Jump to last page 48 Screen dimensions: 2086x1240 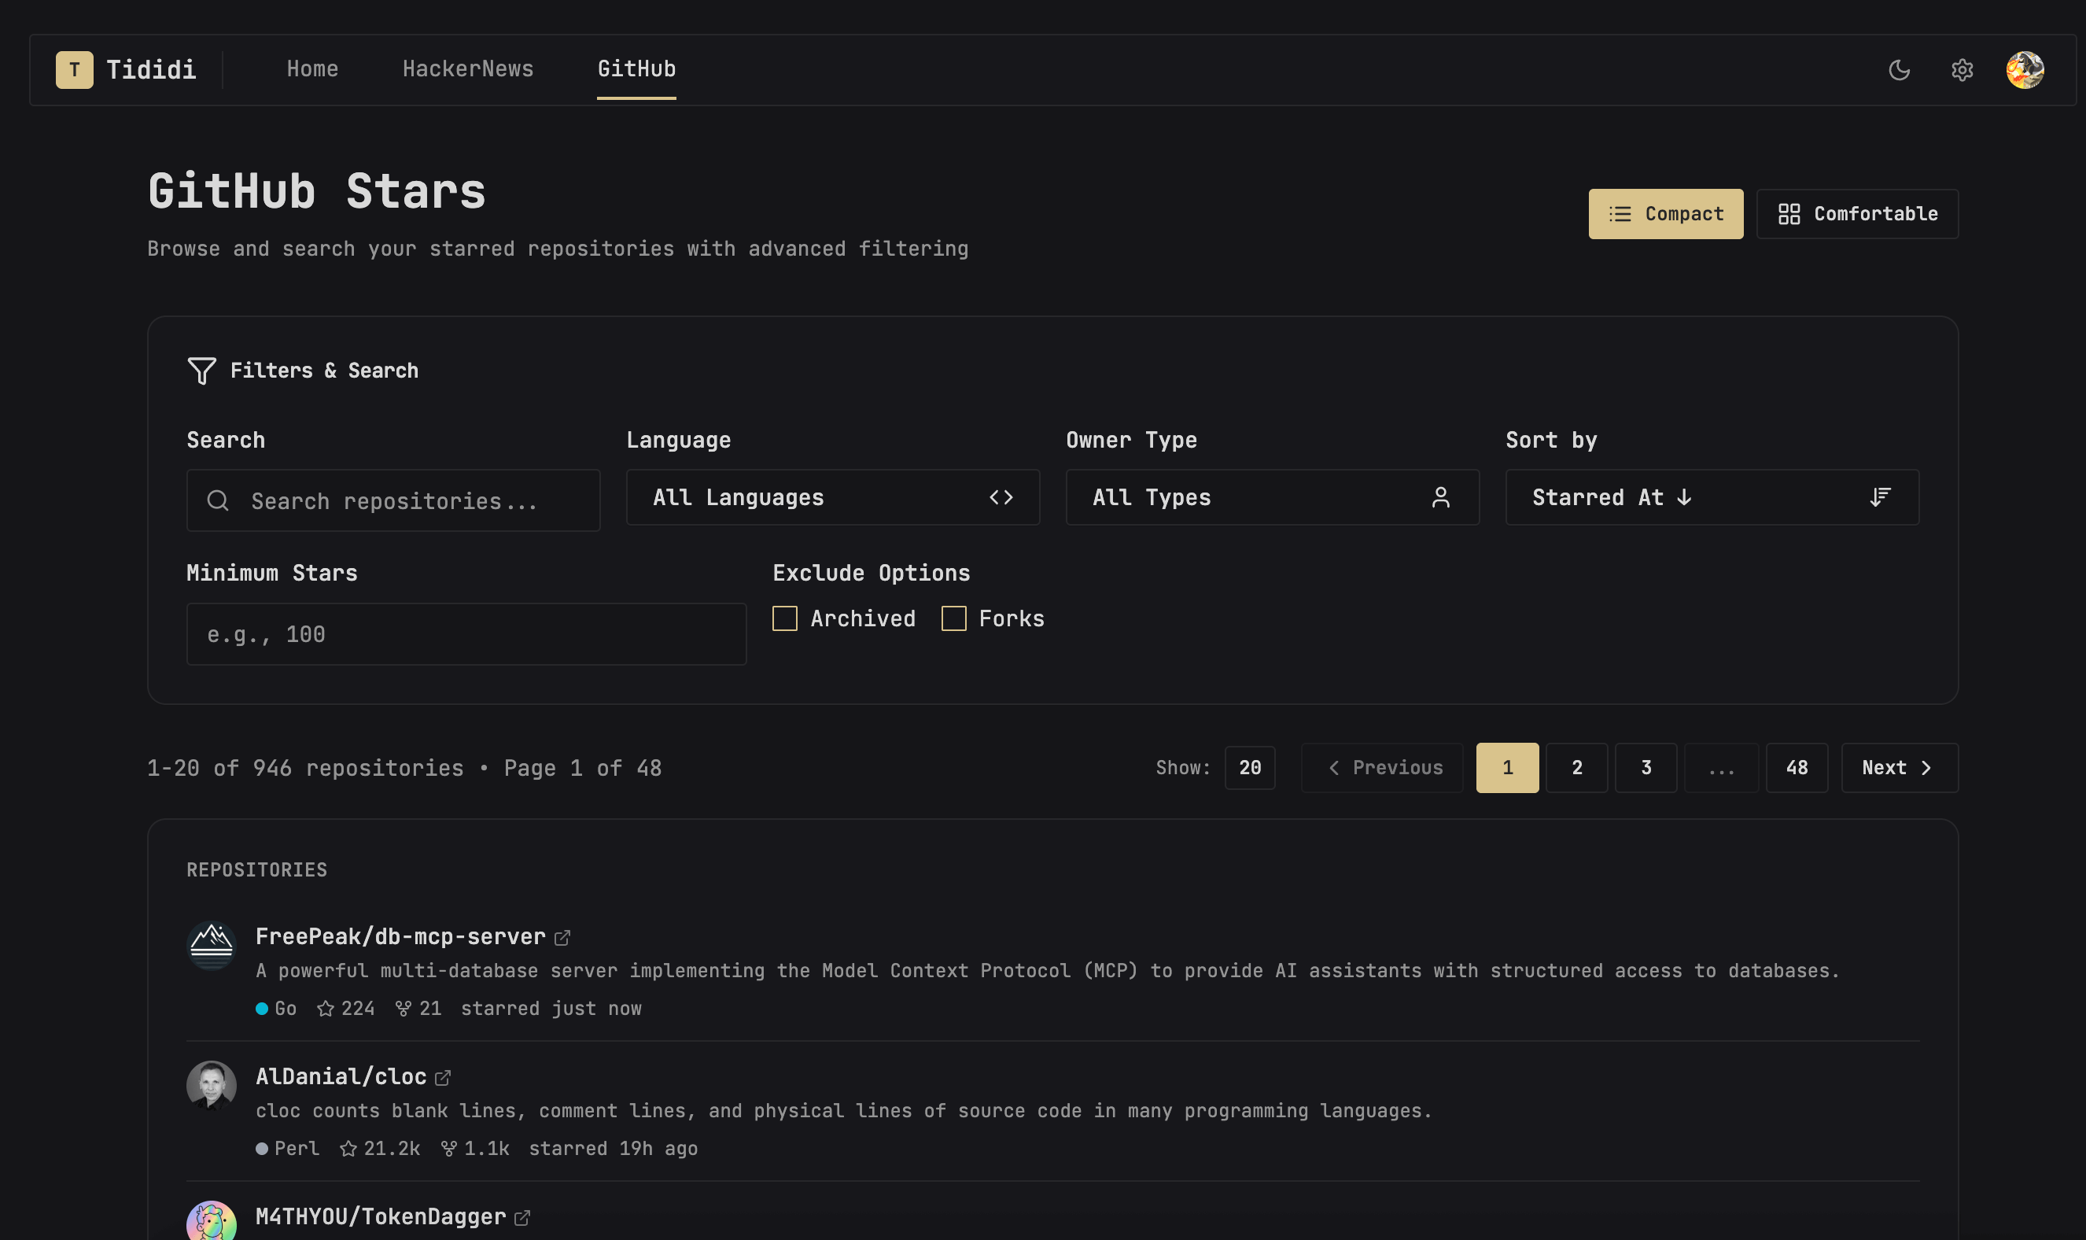(1797, 767)
